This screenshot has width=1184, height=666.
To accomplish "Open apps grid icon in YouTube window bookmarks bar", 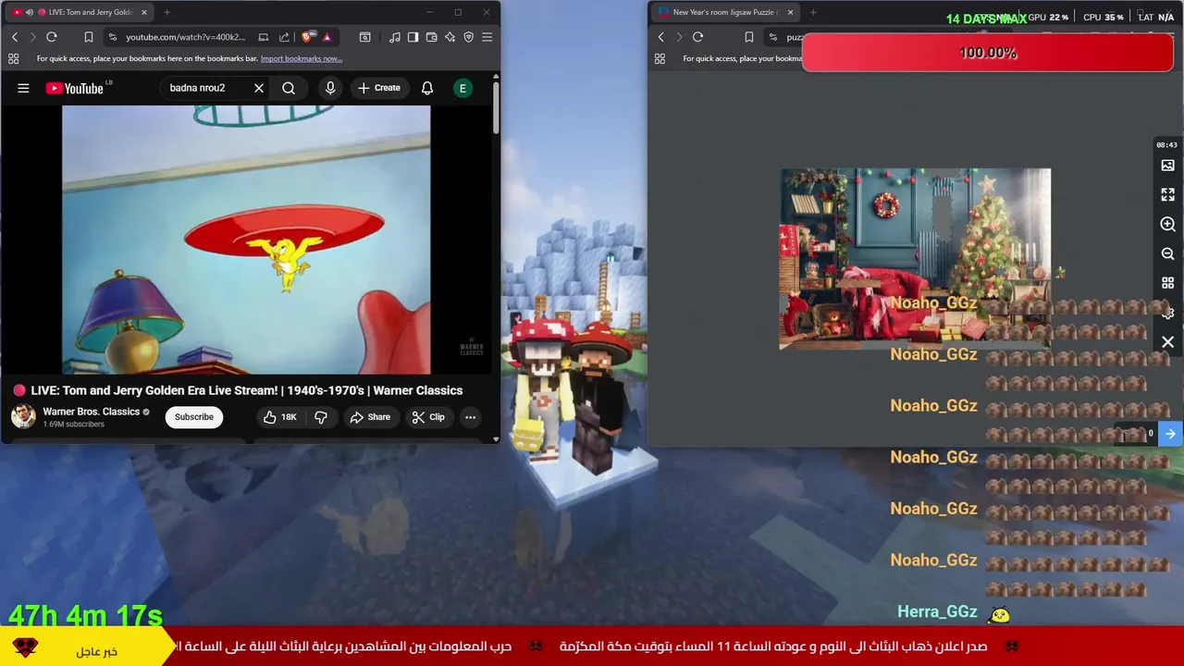I will click(x=13, y=58).
